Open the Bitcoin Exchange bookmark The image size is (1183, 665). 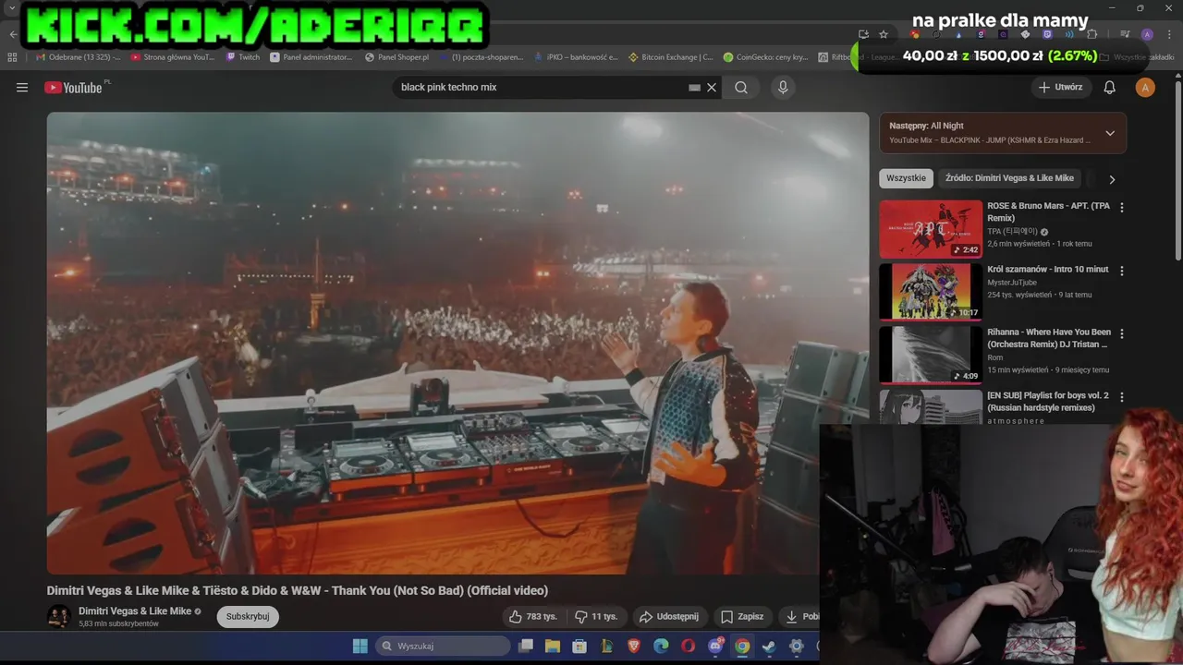(671, 57)
